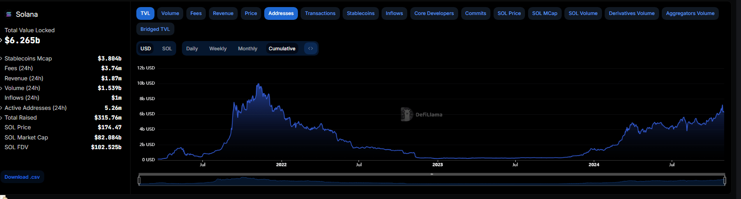Expand the Volume (24h) row
Image resolution: width=741 pixels, height=199 pixels.
[x=2, y=88]
